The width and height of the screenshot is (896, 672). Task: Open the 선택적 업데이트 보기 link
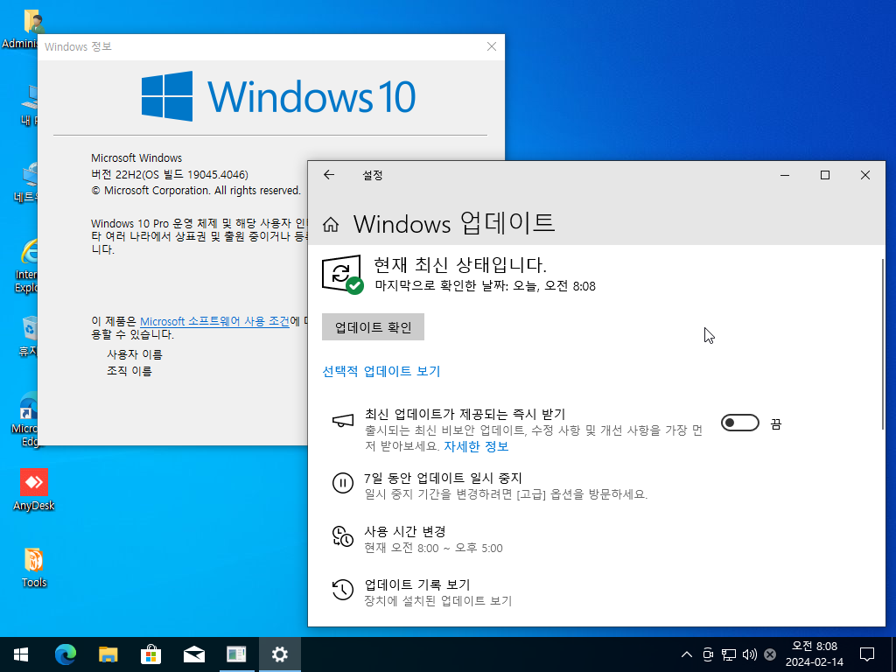coord(381,371)
